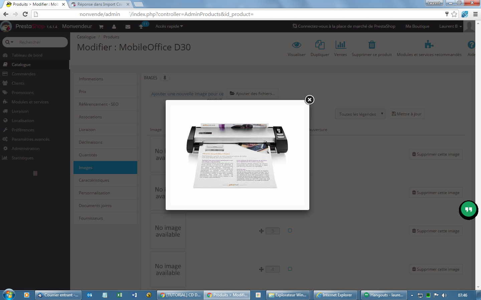This screenshot has height=300, width=481.
Task: Click the move handle for image 4
Action: [x=261, y=269]
